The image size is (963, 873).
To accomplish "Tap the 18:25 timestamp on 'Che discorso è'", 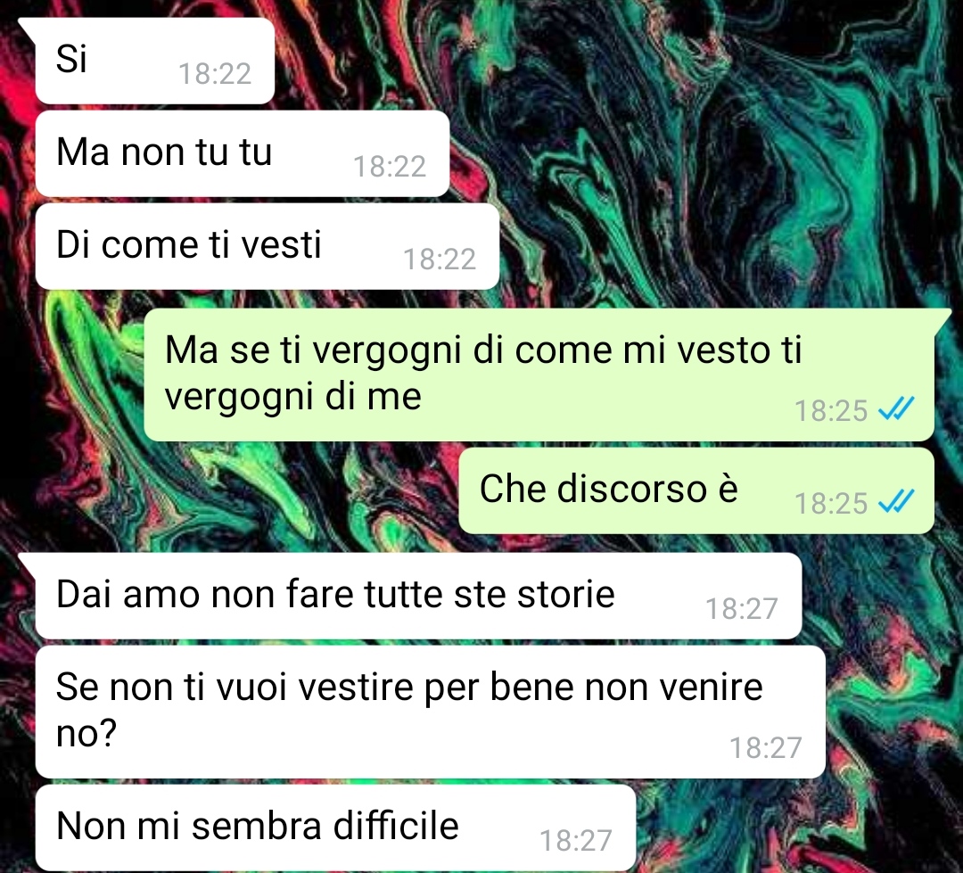I will click(831, 503).
